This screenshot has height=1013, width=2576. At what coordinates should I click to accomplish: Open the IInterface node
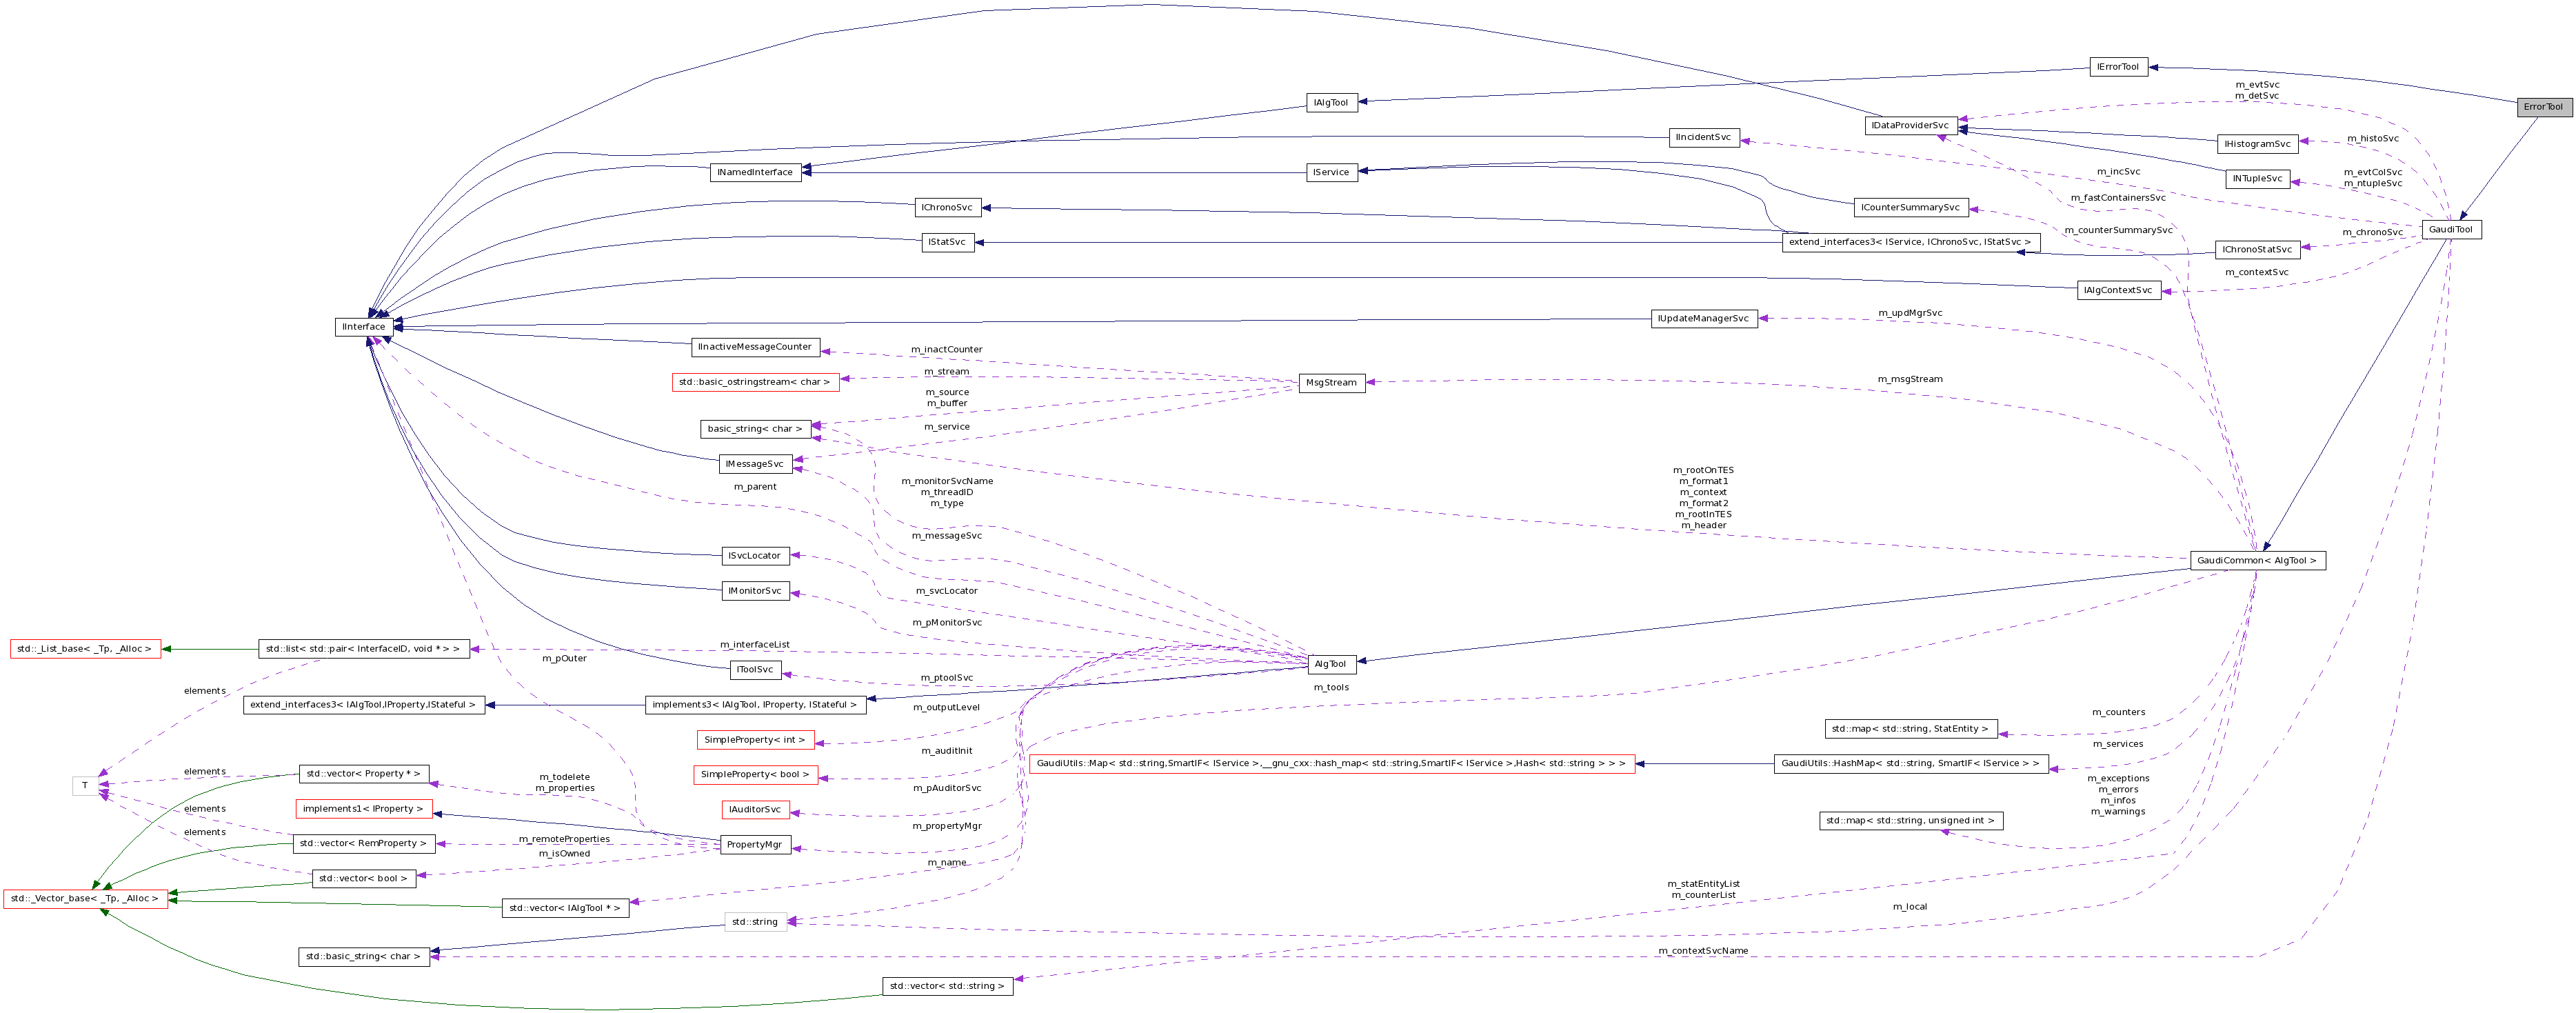365,327
